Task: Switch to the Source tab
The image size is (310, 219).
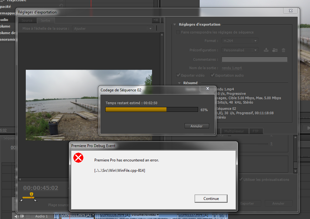Action: 27,20
